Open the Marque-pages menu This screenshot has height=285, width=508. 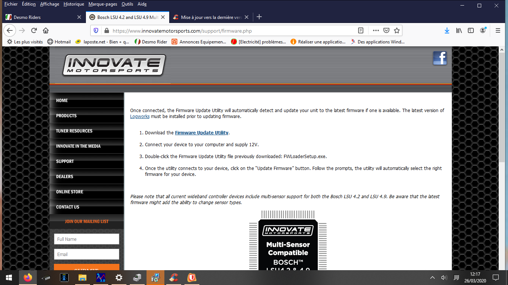[x=103, y=4]
